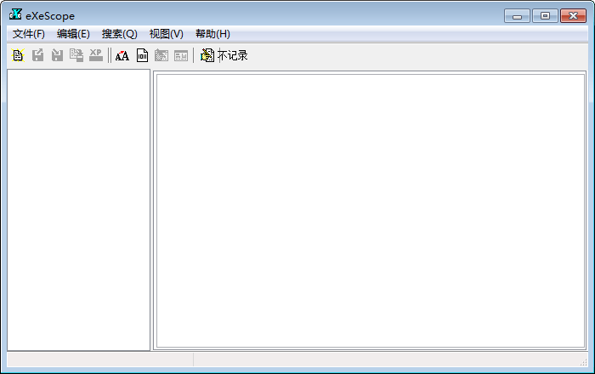Open the 编辑(E) menu
The width and height of the screenshot is (595, 374).
pos(73,34)
